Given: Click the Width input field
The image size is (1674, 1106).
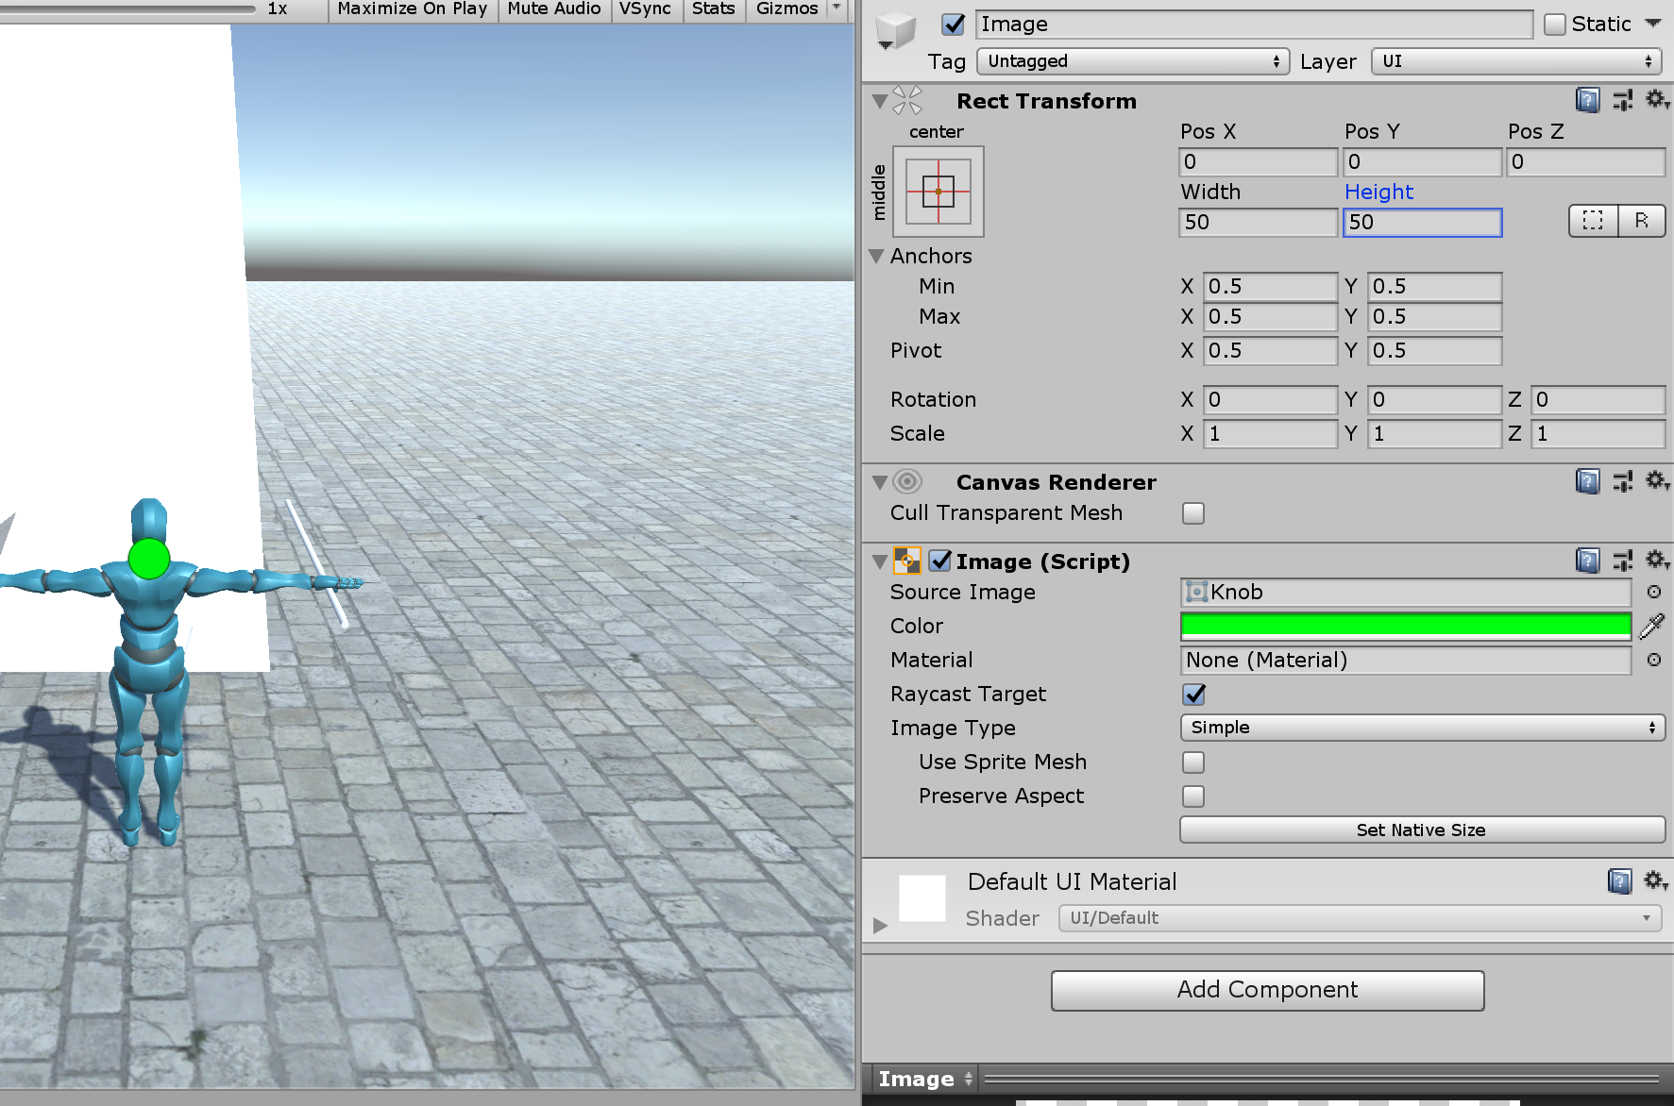Looking at the screenshot, I should tap(1259, 222).
